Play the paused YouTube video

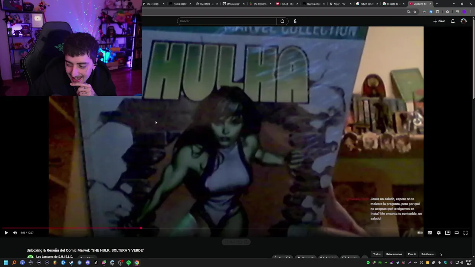6,233
